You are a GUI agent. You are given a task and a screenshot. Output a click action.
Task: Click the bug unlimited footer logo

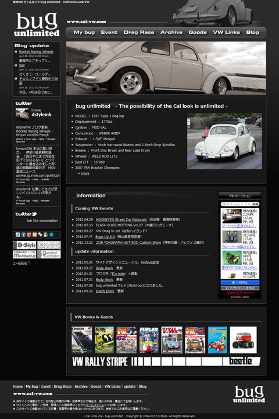(x=249, y=394)
